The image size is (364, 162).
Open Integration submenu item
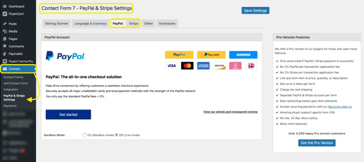[x=11, y=90]
